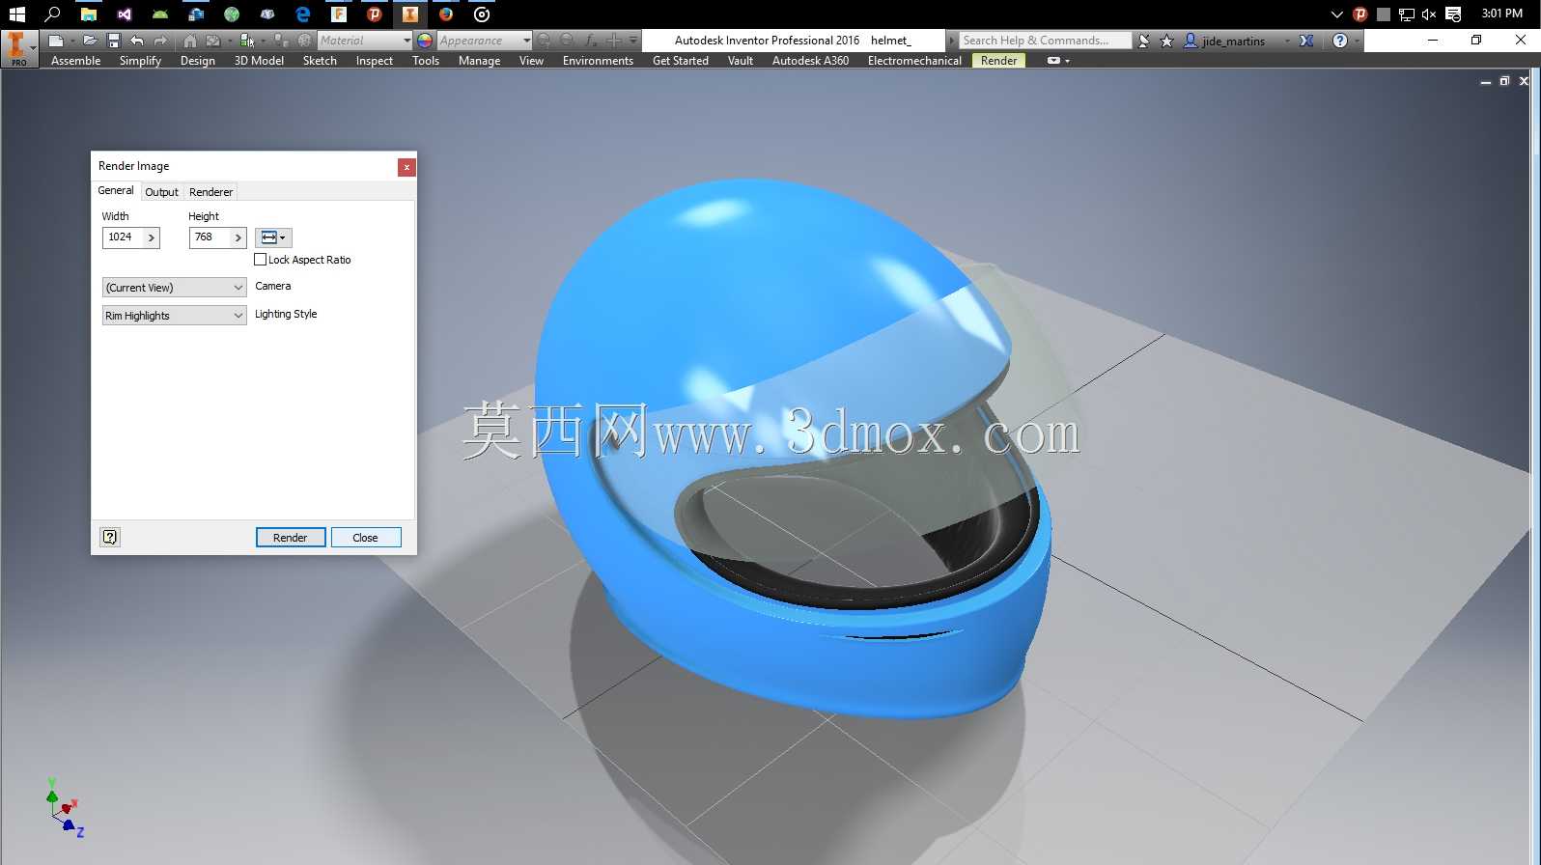
Task: Open the Manage ribbon tab
Action: click(479, 61)
